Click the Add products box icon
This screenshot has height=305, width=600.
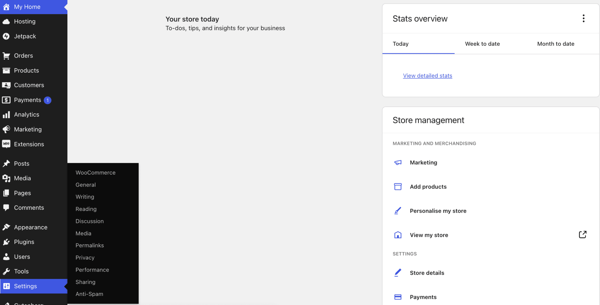(398, 187)
